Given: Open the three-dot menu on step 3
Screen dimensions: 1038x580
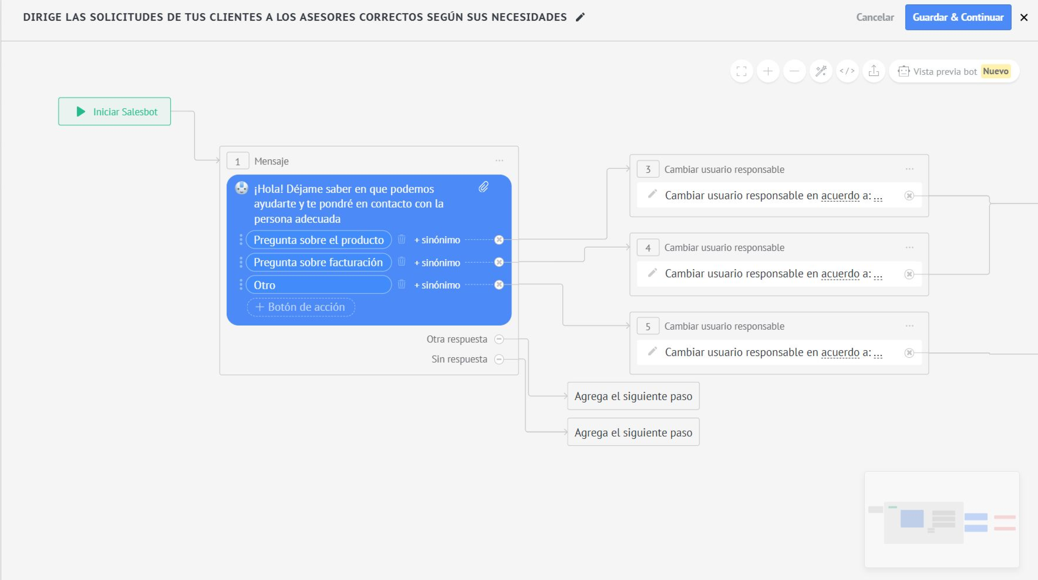Looking at the screenshot, I should click(910, 169).
